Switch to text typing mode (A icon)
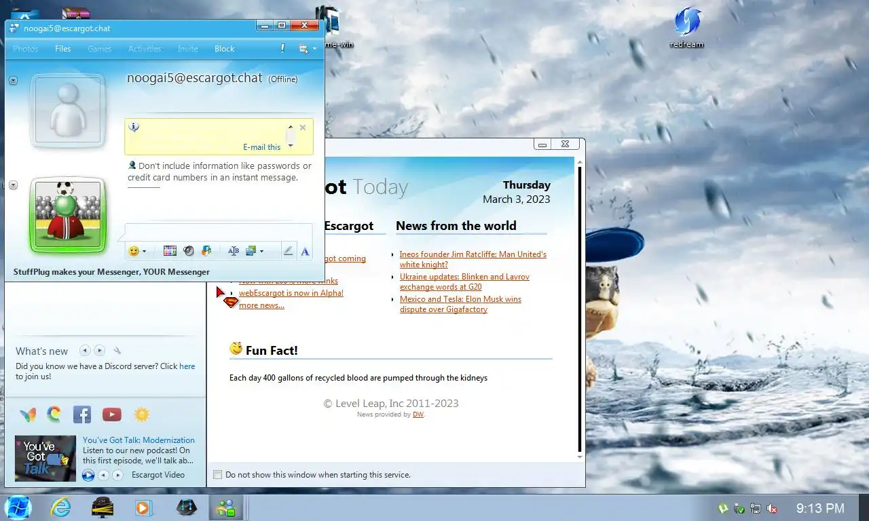The width and height of the screenshot is (869, 521). (305, 251)
